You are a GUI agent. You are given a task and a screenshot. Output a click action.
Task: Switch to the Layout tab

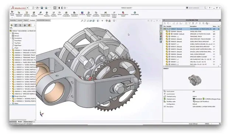tap(20, 20)
